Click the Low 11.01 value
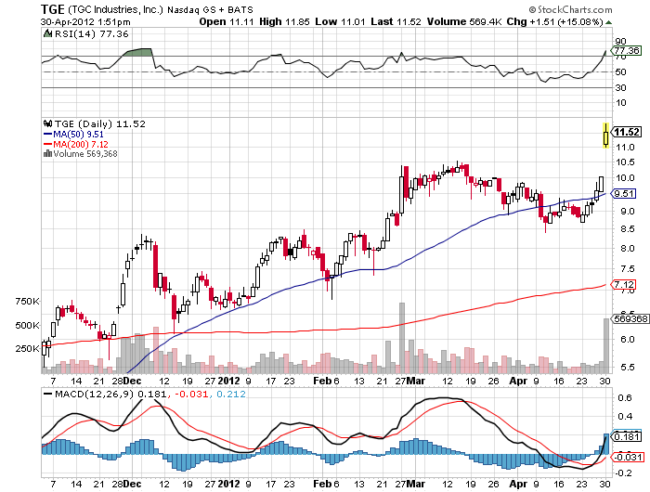Screen dimensions: 650x492 pyautogui.click(x=340, y=21)
